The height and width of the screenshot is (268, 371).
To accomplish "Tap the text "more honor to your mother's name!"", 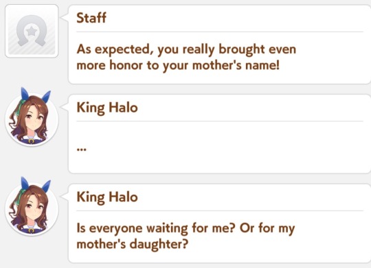I will (178, 65).
